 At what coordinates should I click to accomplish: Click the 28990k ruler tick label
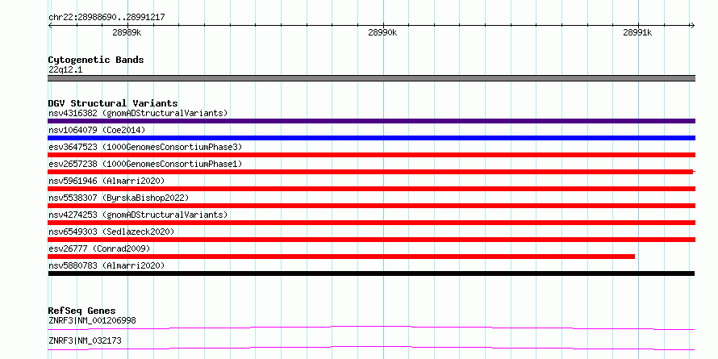tap(382, 32)
